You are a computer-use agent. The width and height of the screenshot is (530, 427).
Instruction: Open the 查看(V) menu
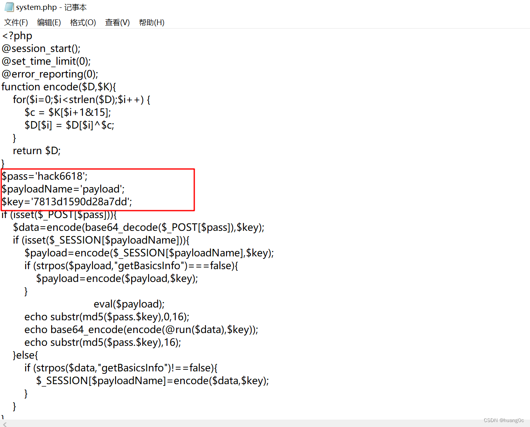pos(118,22)
